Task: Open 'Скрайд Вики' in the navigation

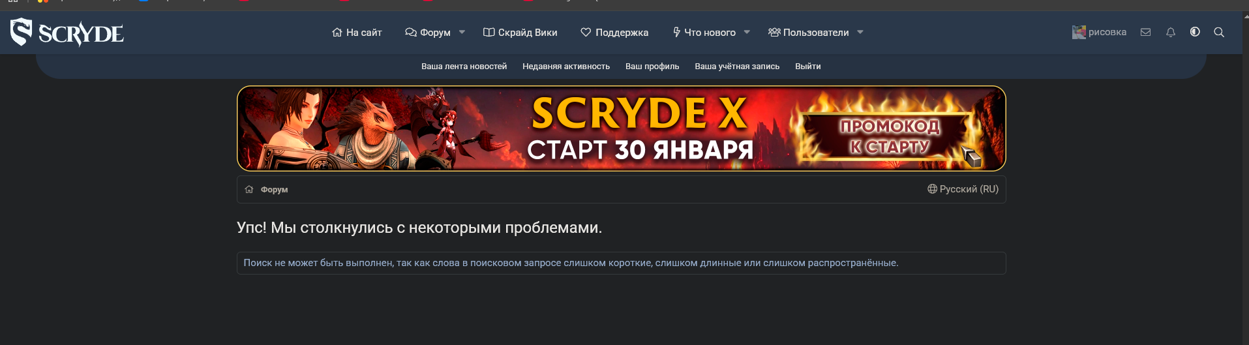Action: coord(520,32)
